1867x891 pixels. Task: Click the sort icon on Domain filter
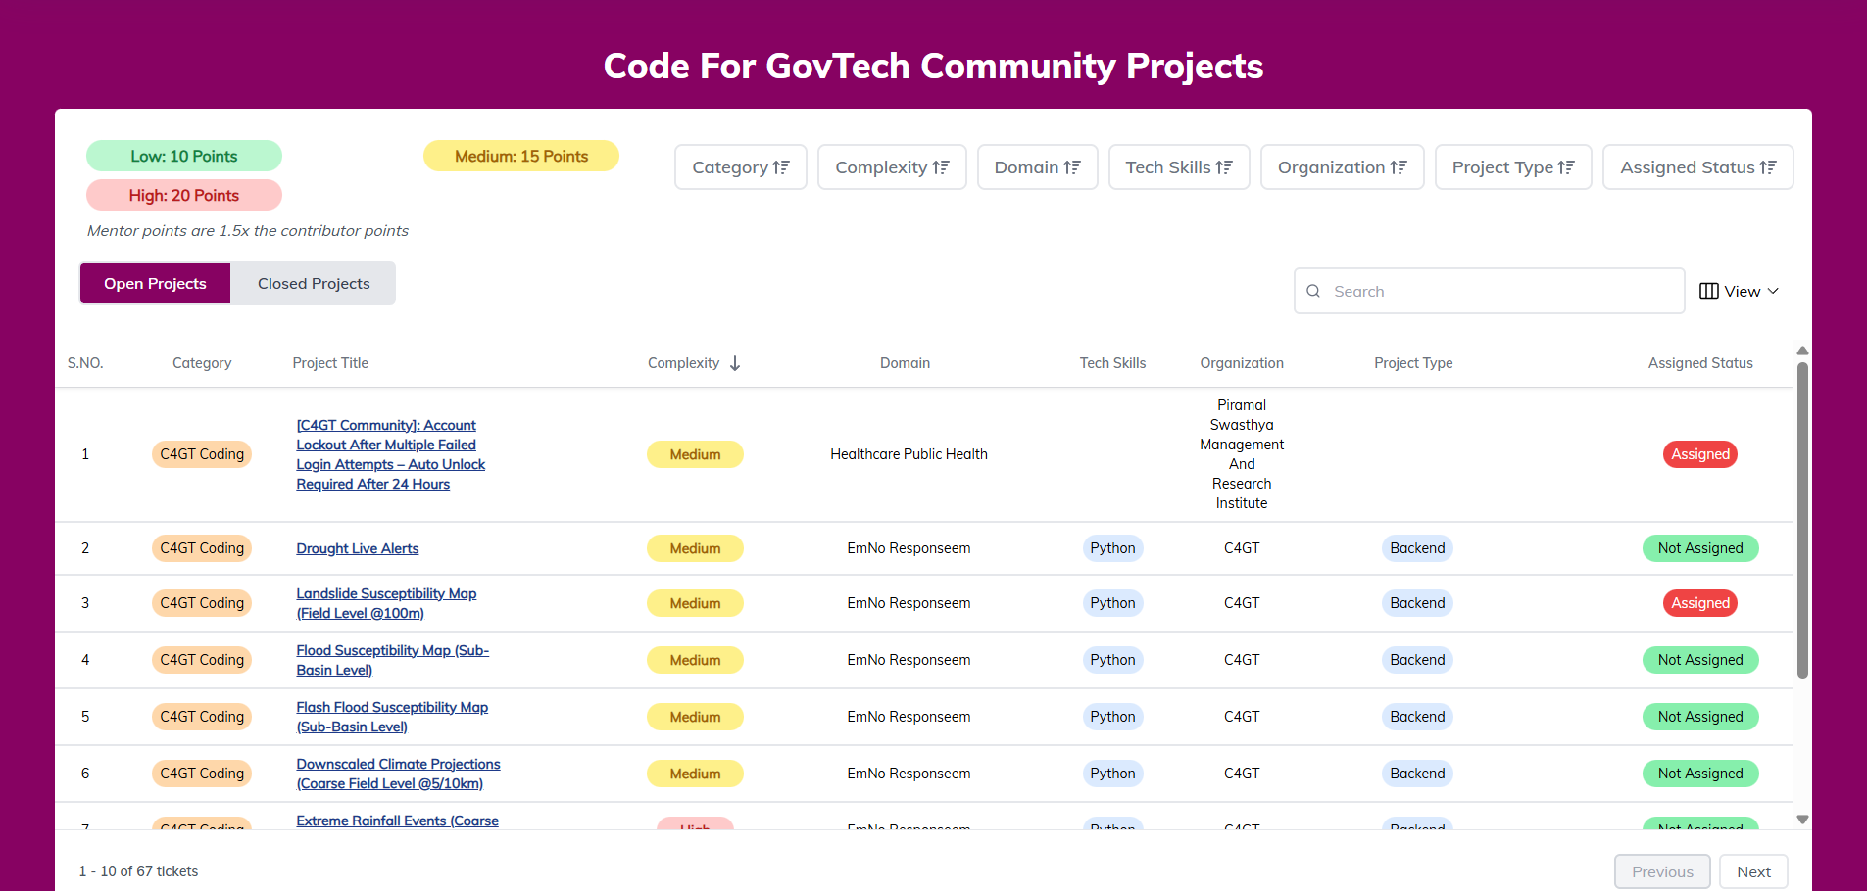click(1072, 167)
